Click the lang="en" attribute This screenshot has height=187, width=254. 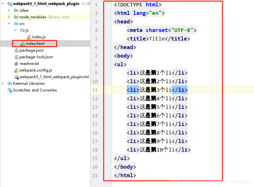[x=147, y=13]
